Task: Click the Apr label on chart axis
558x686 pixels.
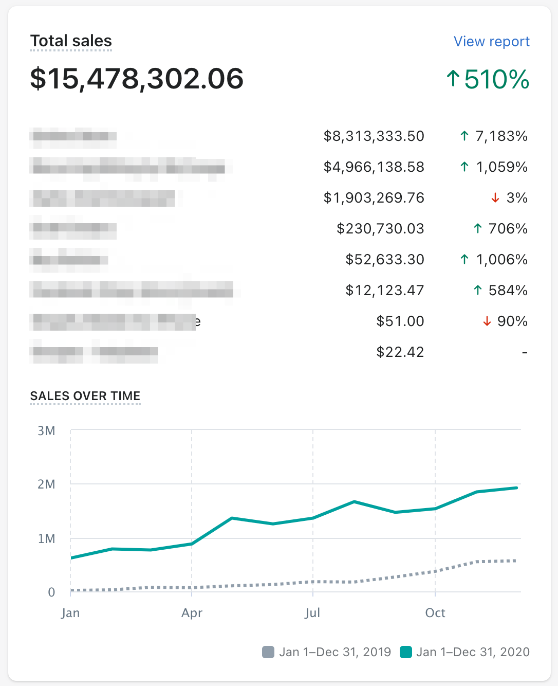Action: tap(192, 613)
